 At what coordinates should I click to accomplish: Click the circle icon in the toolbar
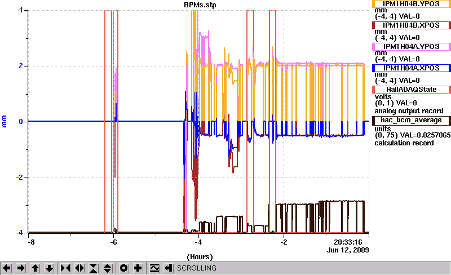click(x=123, y=268)
